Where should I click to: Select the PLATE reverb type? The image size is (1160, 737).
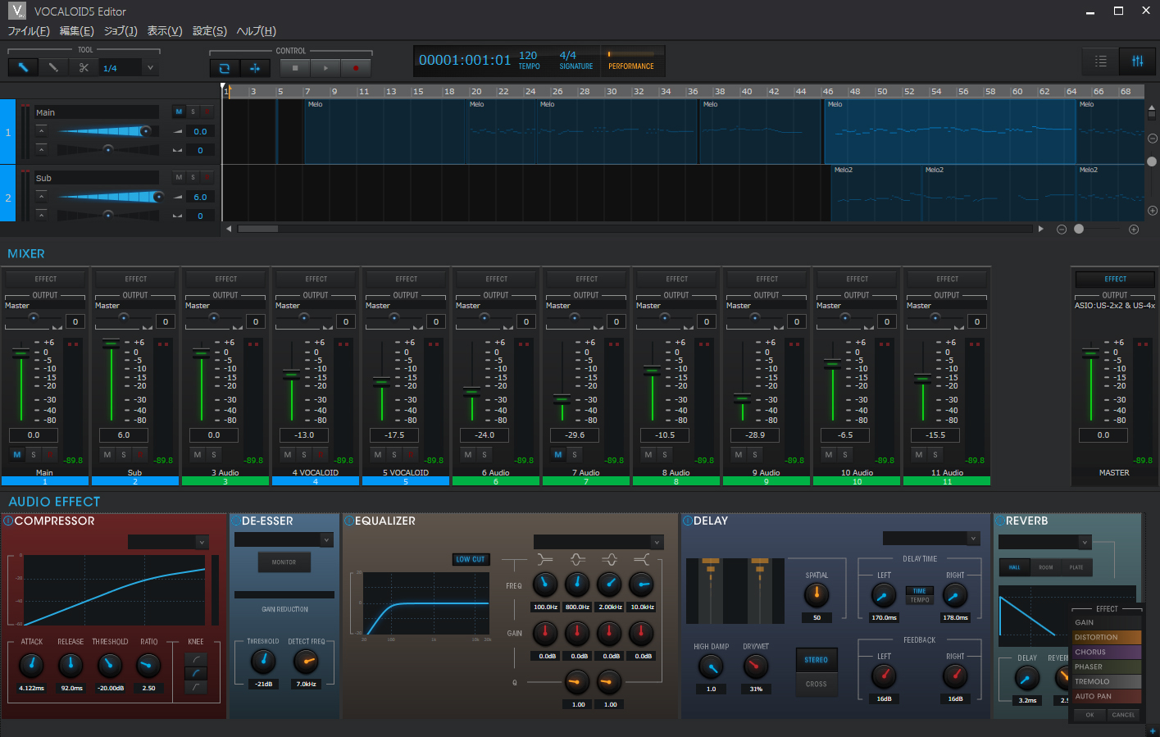coord(1076,567)
